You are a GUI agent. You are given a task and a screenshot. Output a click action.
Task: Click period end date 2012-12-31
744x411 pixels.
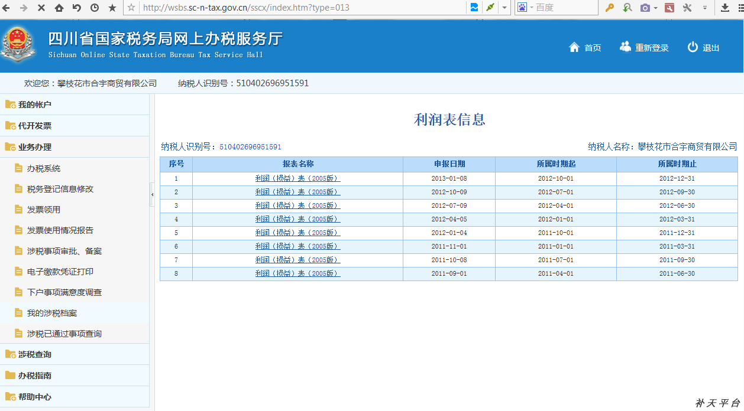[677, 178]
